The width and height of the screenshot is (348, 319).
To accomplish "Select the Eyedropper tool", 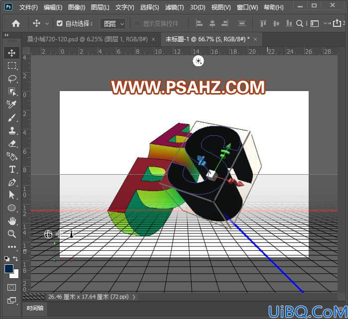I will (x=11, y=105).
